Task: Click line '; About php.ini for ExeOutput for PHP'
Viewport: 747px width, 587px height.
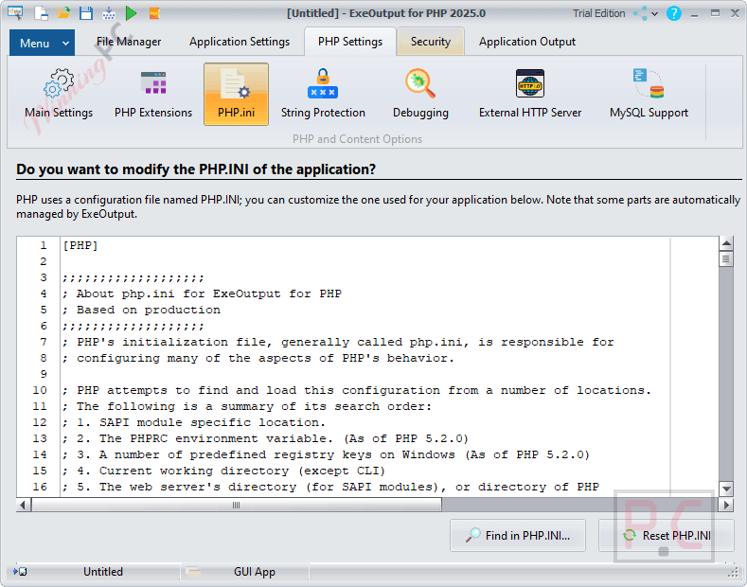Action: 202,294
